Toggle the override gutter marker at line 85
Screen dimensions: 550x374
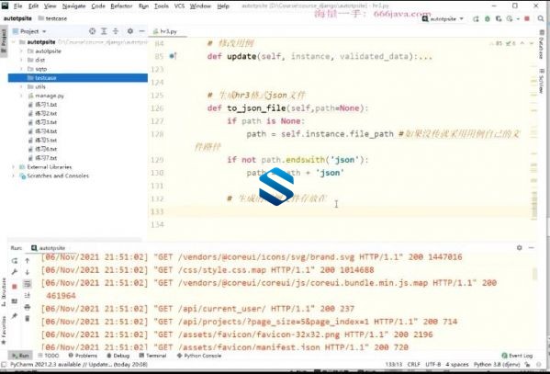pyautogui.click(x=173, y=56)
